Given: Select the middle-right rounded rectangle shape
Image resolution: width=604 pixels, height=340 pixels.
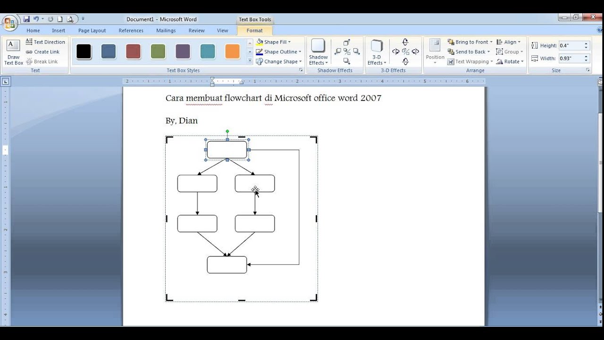Looking at the screenshot, I should tap(255, 184).
